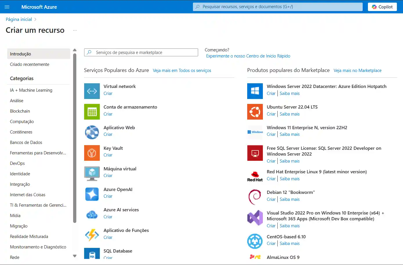Go to Página inicial breadcrumb
Screen dimensions: 403x265
[19, 19]
